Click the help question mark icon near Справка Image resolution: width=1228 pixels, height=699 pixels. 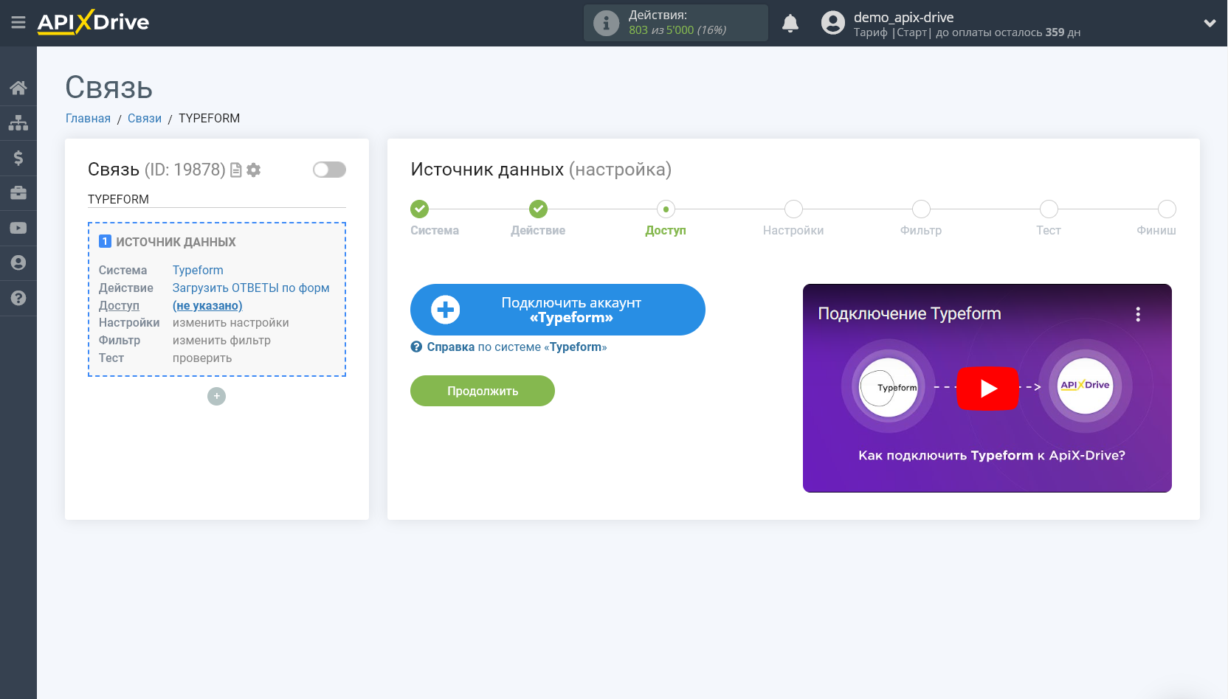point(416,347)
